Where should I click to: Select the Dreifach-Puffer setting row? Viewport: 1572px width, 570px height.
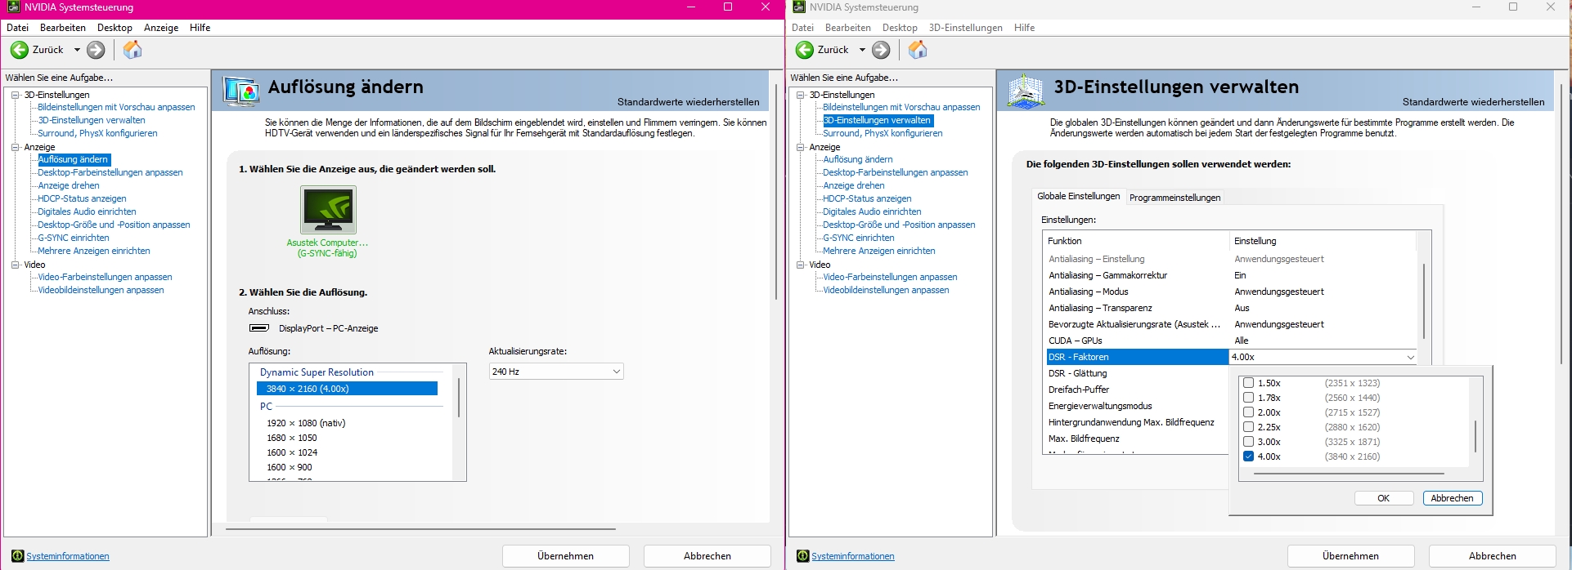1137,390
